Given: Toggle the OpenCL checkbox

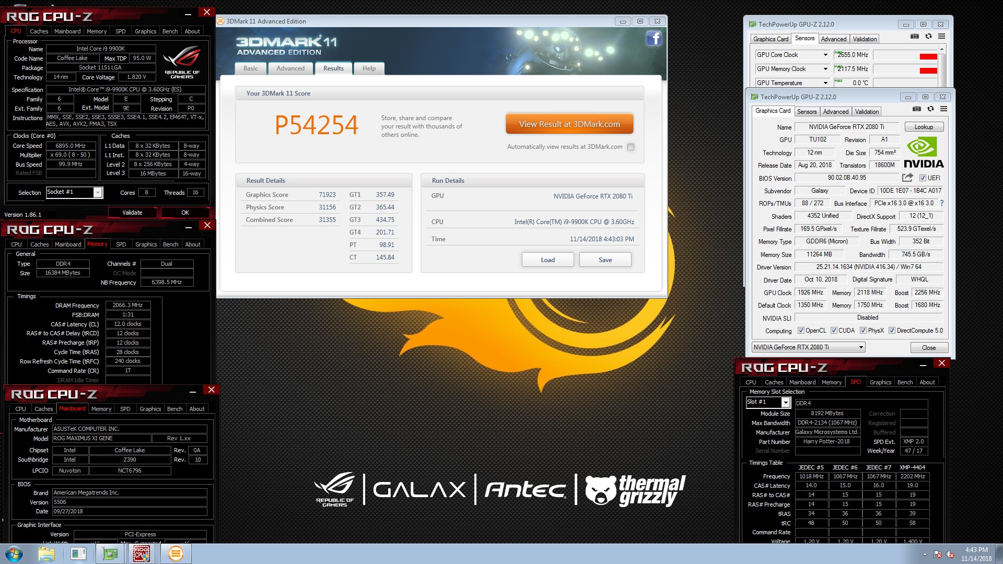Looking at the screenshot, I should coord(801,331).
